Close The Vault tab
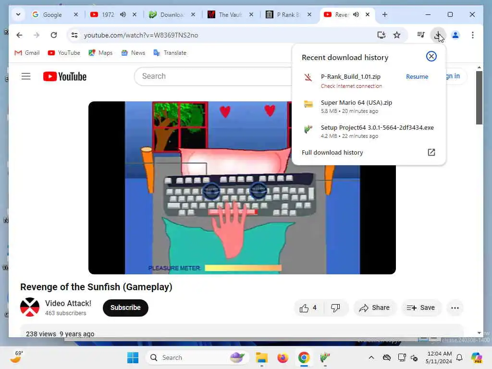This screenshot has width=492, height=369. point(251,14)
